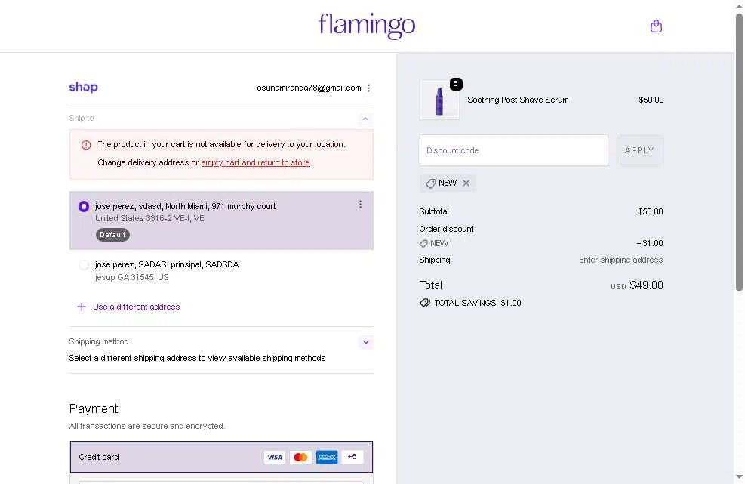
Task: Click the Subtotal $50.00 value
Action: click(651, 211)
